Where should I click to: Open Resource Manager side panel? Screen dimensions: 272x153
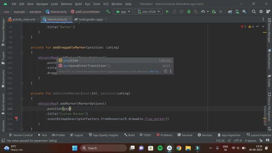(x=3, y=32)
